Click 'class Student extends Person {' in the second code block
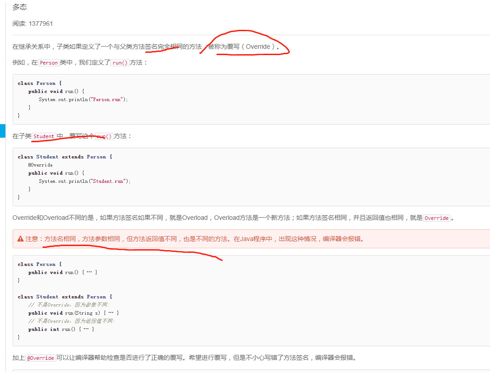490x372 pixels. click(x=65, y=157)
